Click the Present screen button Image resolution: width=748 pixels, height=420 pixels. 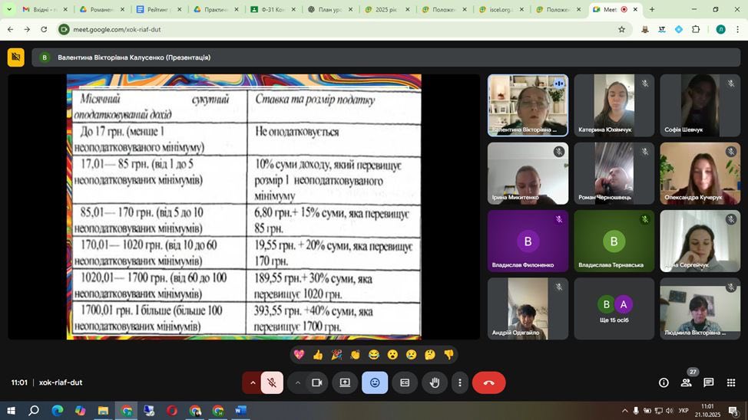(345, 382)
